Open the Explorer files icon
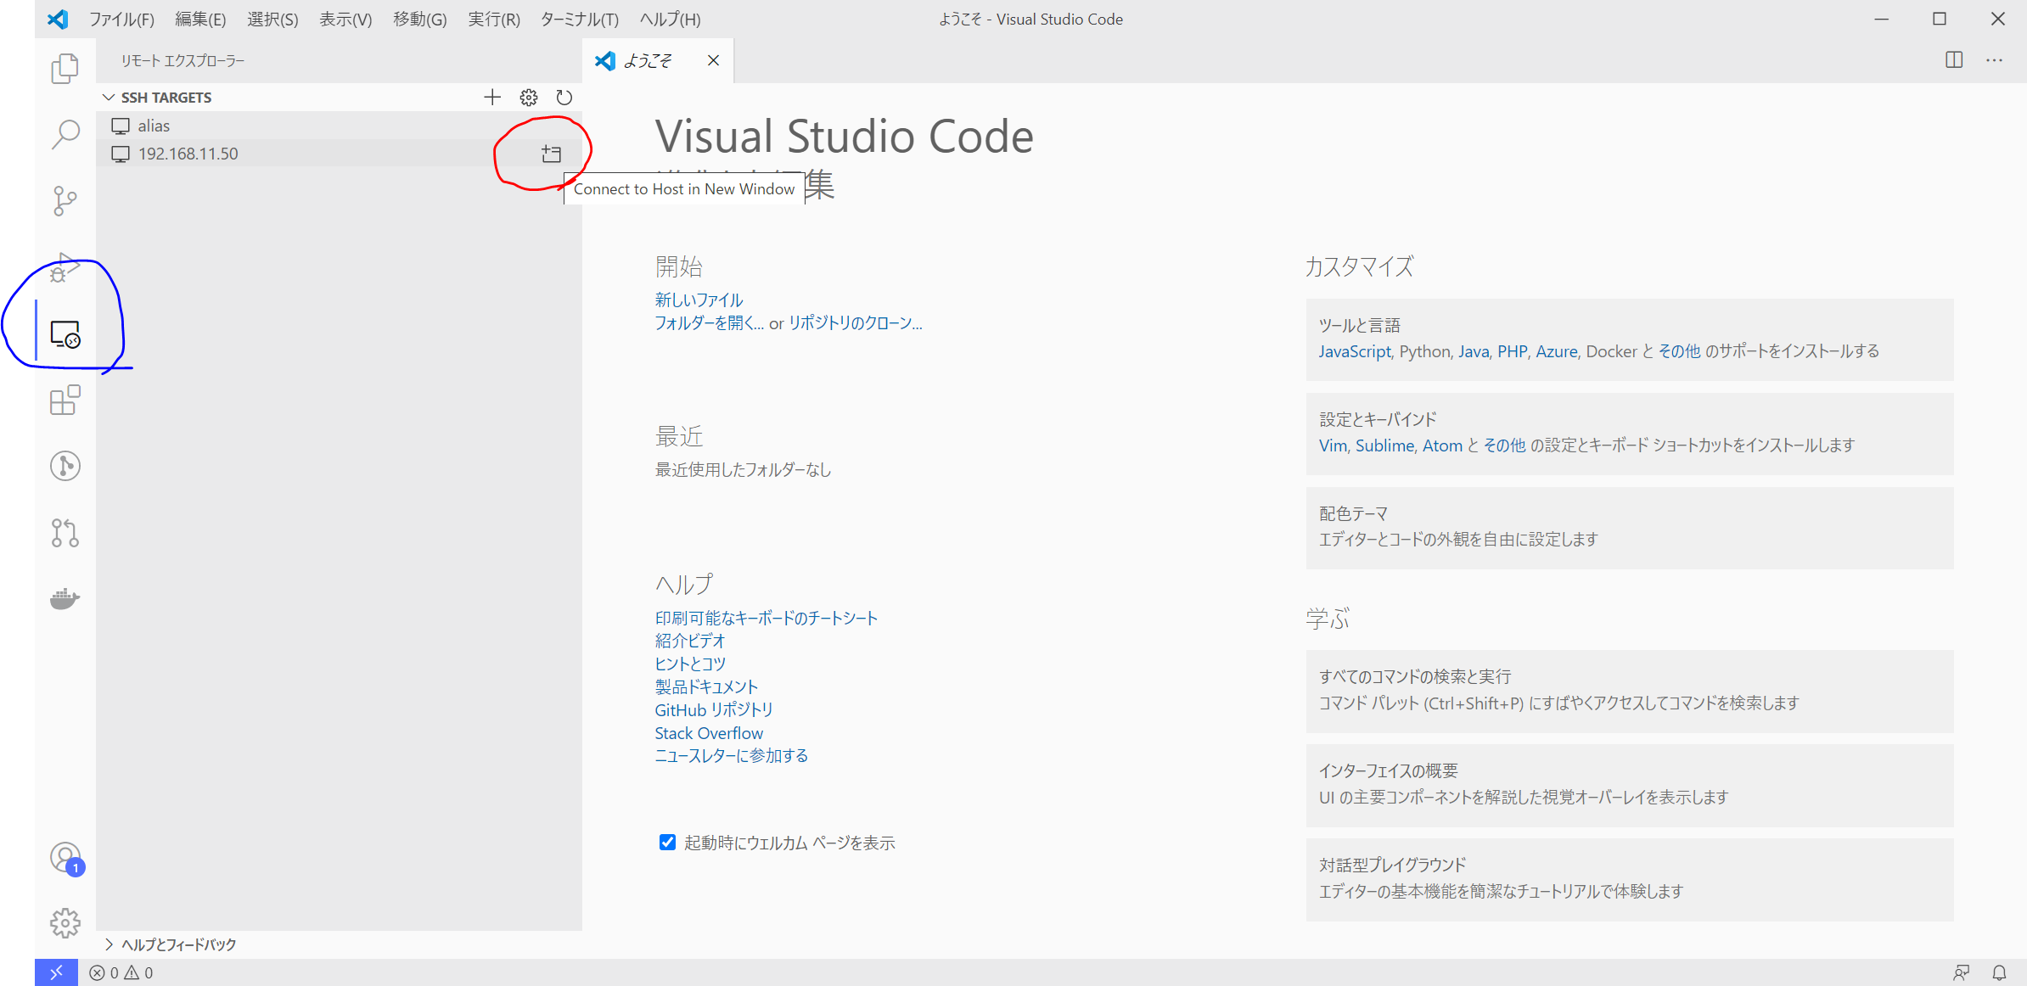 point(65,69)
